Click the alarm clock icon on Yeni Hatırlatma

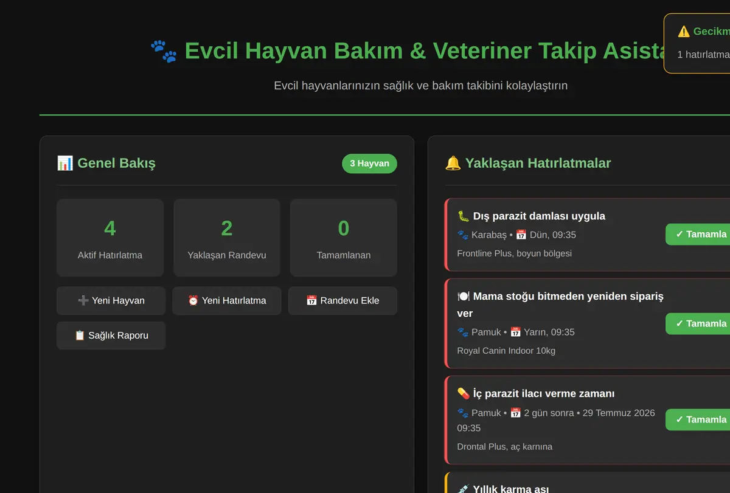click(x=193, y=301)
